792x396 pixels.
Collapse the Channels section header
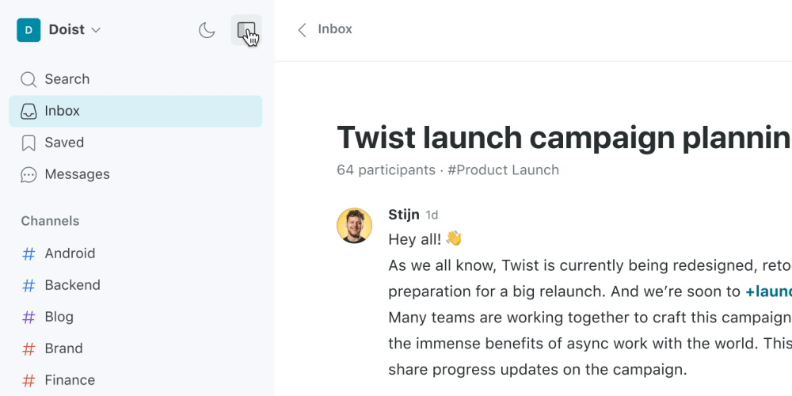(x=50, y=221)
